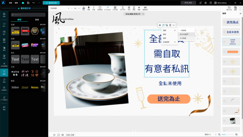Image resolution: width=243 pixels, height=137 pixels.
Task: Click the trash icon on floating toolbar
Action: (x=170, y=25)
